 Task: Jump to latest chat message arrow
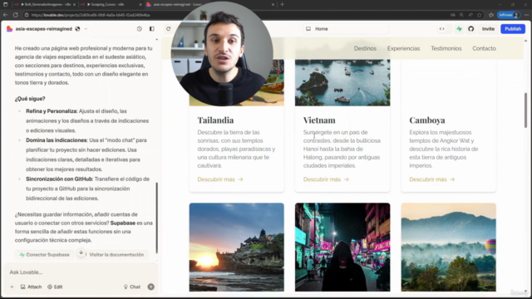click(x=81, y=252)
